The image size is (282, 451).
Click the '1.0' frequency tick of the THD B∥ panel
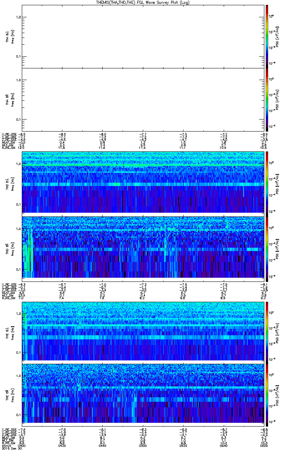click(x=18, y=229)
